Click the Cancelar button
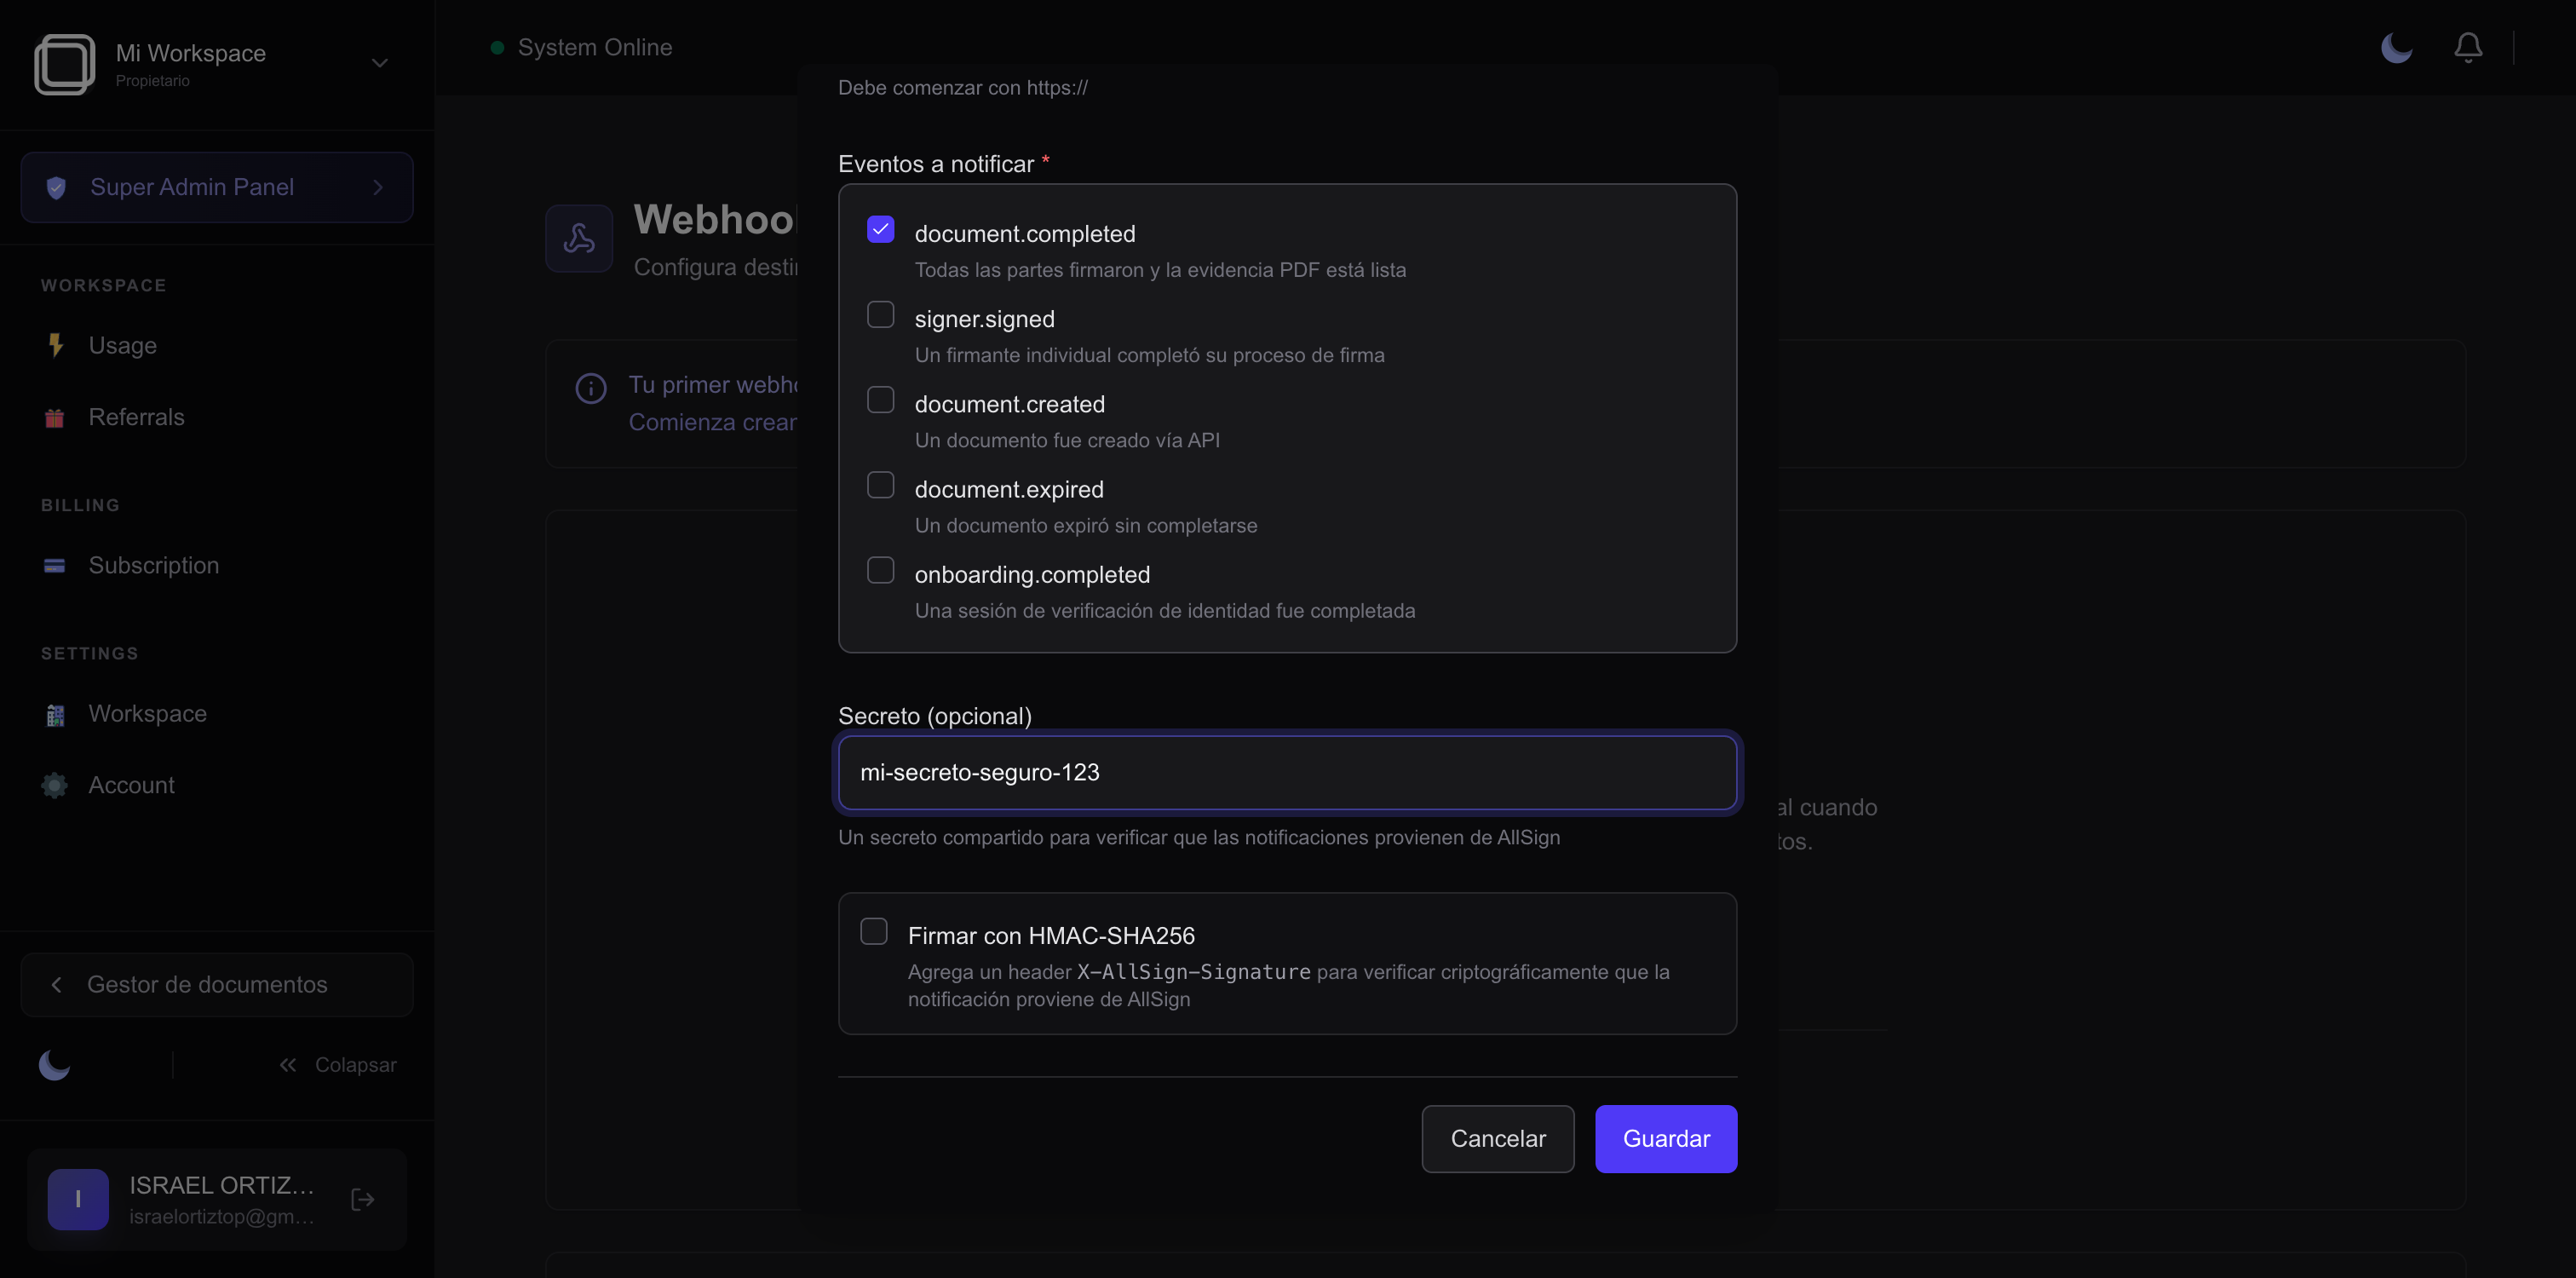 (x=1497, y=1138)
